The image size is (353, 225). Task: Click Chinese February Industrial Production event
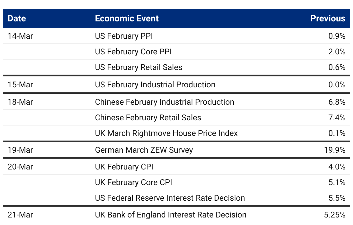165,102
